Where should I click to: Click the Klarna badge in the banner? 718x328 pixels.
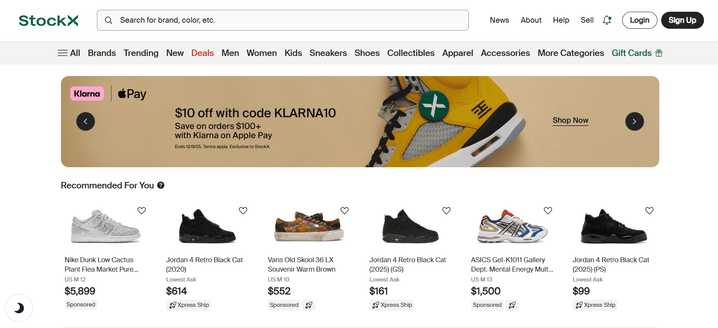pos(87,93)
